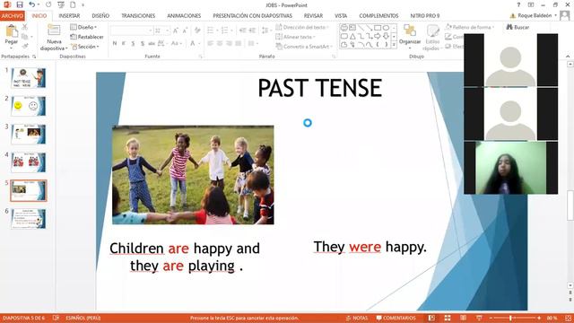Align text to the left
Screen dimensions: 574x323
tap(211, 43)
